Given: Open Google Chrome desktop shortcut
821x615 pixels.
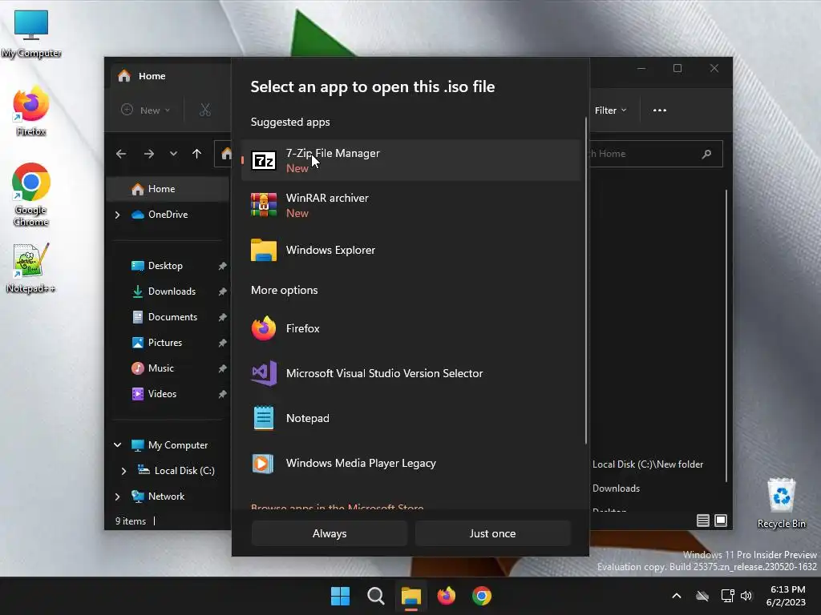Looking at the screenshot, I should [x=31, y=195].
